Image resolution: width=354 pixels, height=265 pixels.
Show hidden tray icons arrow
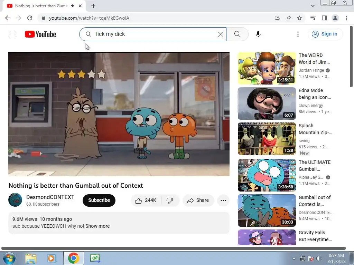(294, 258)
